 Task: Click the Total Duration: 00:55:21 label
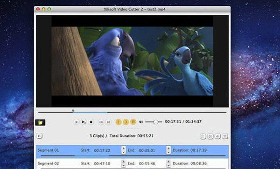132,136
